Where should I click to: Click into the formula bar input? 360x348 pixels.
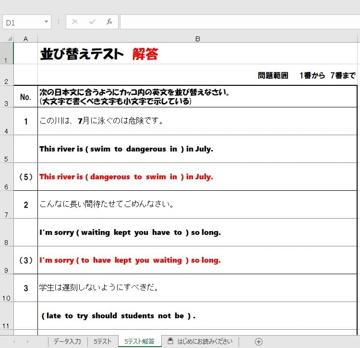coord(240,22)
